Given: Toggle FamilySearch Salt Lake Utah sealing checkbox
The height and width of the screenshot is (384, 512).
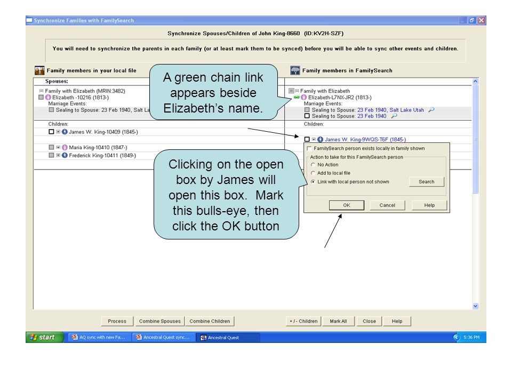Looking at the screenshot, I should 307,110.
